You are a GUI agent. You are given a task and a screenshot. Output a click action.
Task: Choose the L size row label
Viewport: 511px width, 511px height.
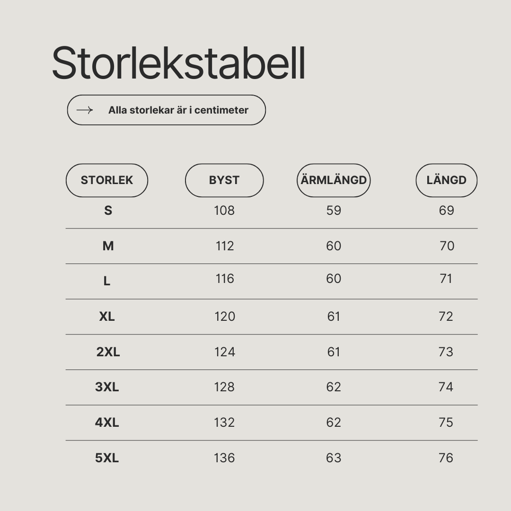pyautogui.click(x=107, y=281)
